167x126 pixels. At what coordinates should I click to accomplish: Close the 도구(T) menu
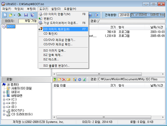[x=44, y=9]
